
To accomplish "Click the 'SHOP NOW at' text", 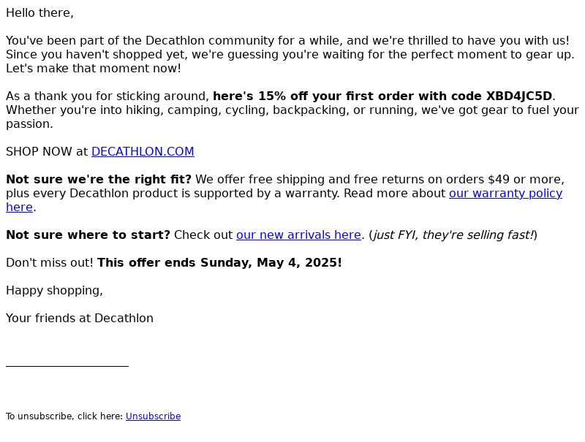I will pyautogui.click(x=47, y=152).
